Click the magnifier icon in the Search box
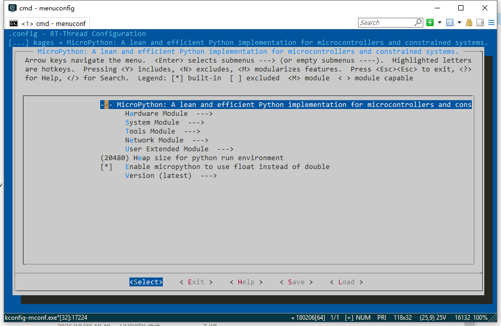The height and width of the screenshot is (326, 501). point(418,22)
